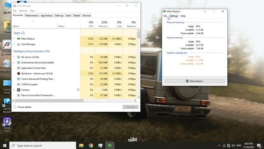Image resolution: width=264 pixels, height=149 pixels.
Task: Collapse Task Manager with Fewer details
Action: pos(22,107)
